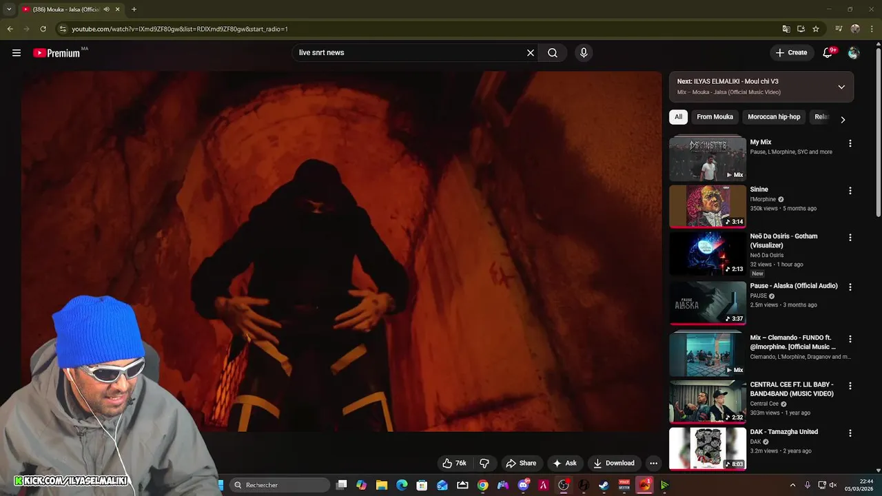This screenshot has width=882, height=496.
Task: Open options for DAK Tamazgha United
Action: point(850,433)
